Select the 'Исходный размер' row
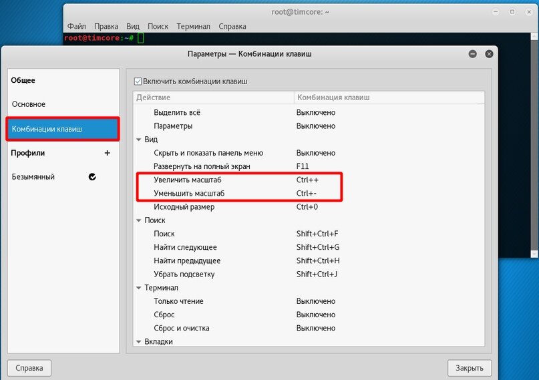 (x=309, y=207)
